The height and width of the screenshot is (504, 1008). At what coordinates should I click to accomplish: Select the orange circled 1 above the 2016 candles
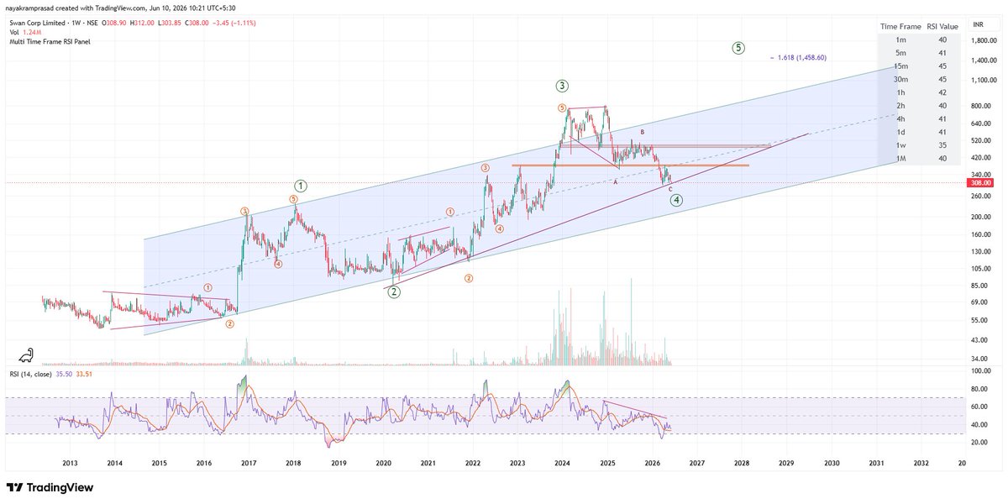point(207,287)
